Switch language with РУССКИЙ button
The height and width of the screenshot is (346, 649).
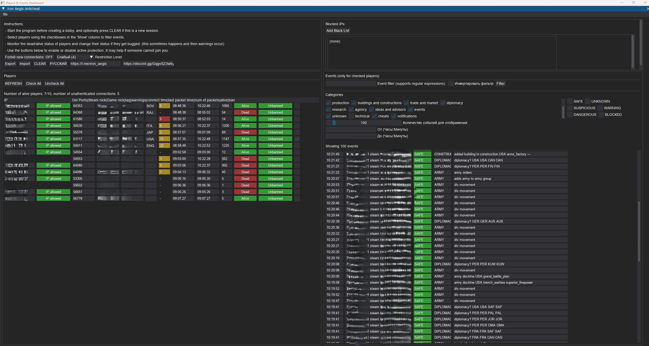(58, 64)
